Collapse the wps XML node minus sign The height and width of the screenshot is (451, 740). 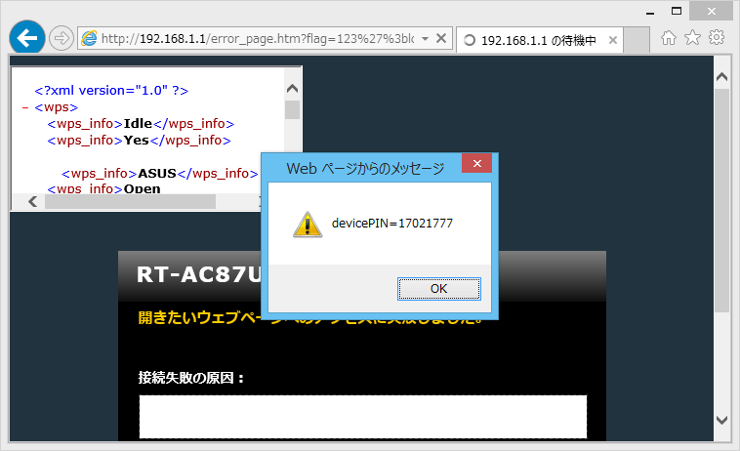(25, 108)
